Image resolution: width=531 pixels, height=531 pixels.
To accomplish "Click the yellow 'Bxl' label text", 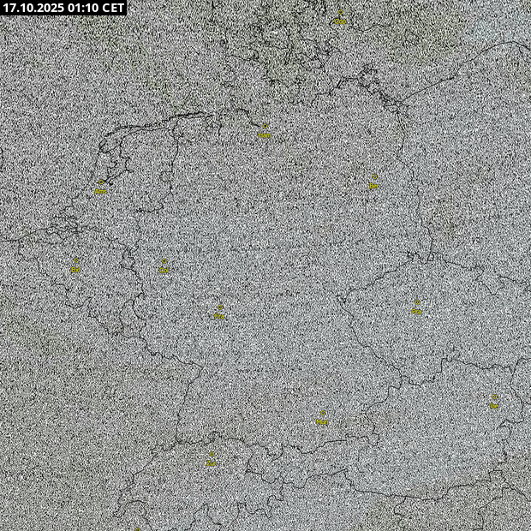I will click(76, 270).
